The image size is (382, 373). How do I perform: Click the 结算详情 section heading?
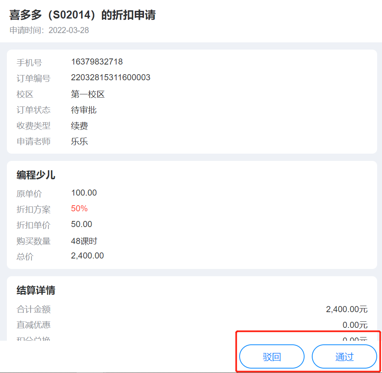(36, 290)
